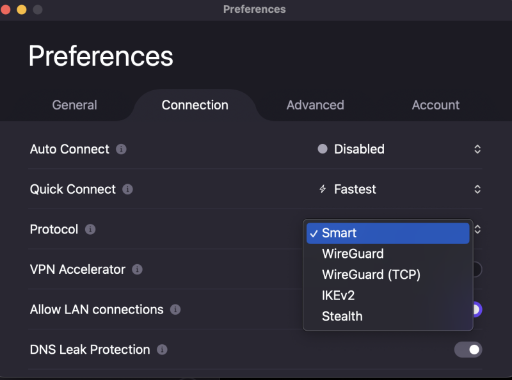Toggle the DNS Leak Protection switch
512x380 pixels.
[468, 350]
